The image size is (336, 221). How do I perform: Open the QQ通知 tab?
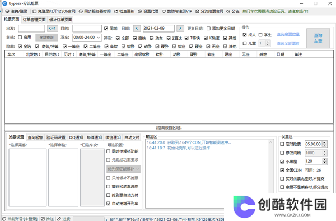[76, 137]
